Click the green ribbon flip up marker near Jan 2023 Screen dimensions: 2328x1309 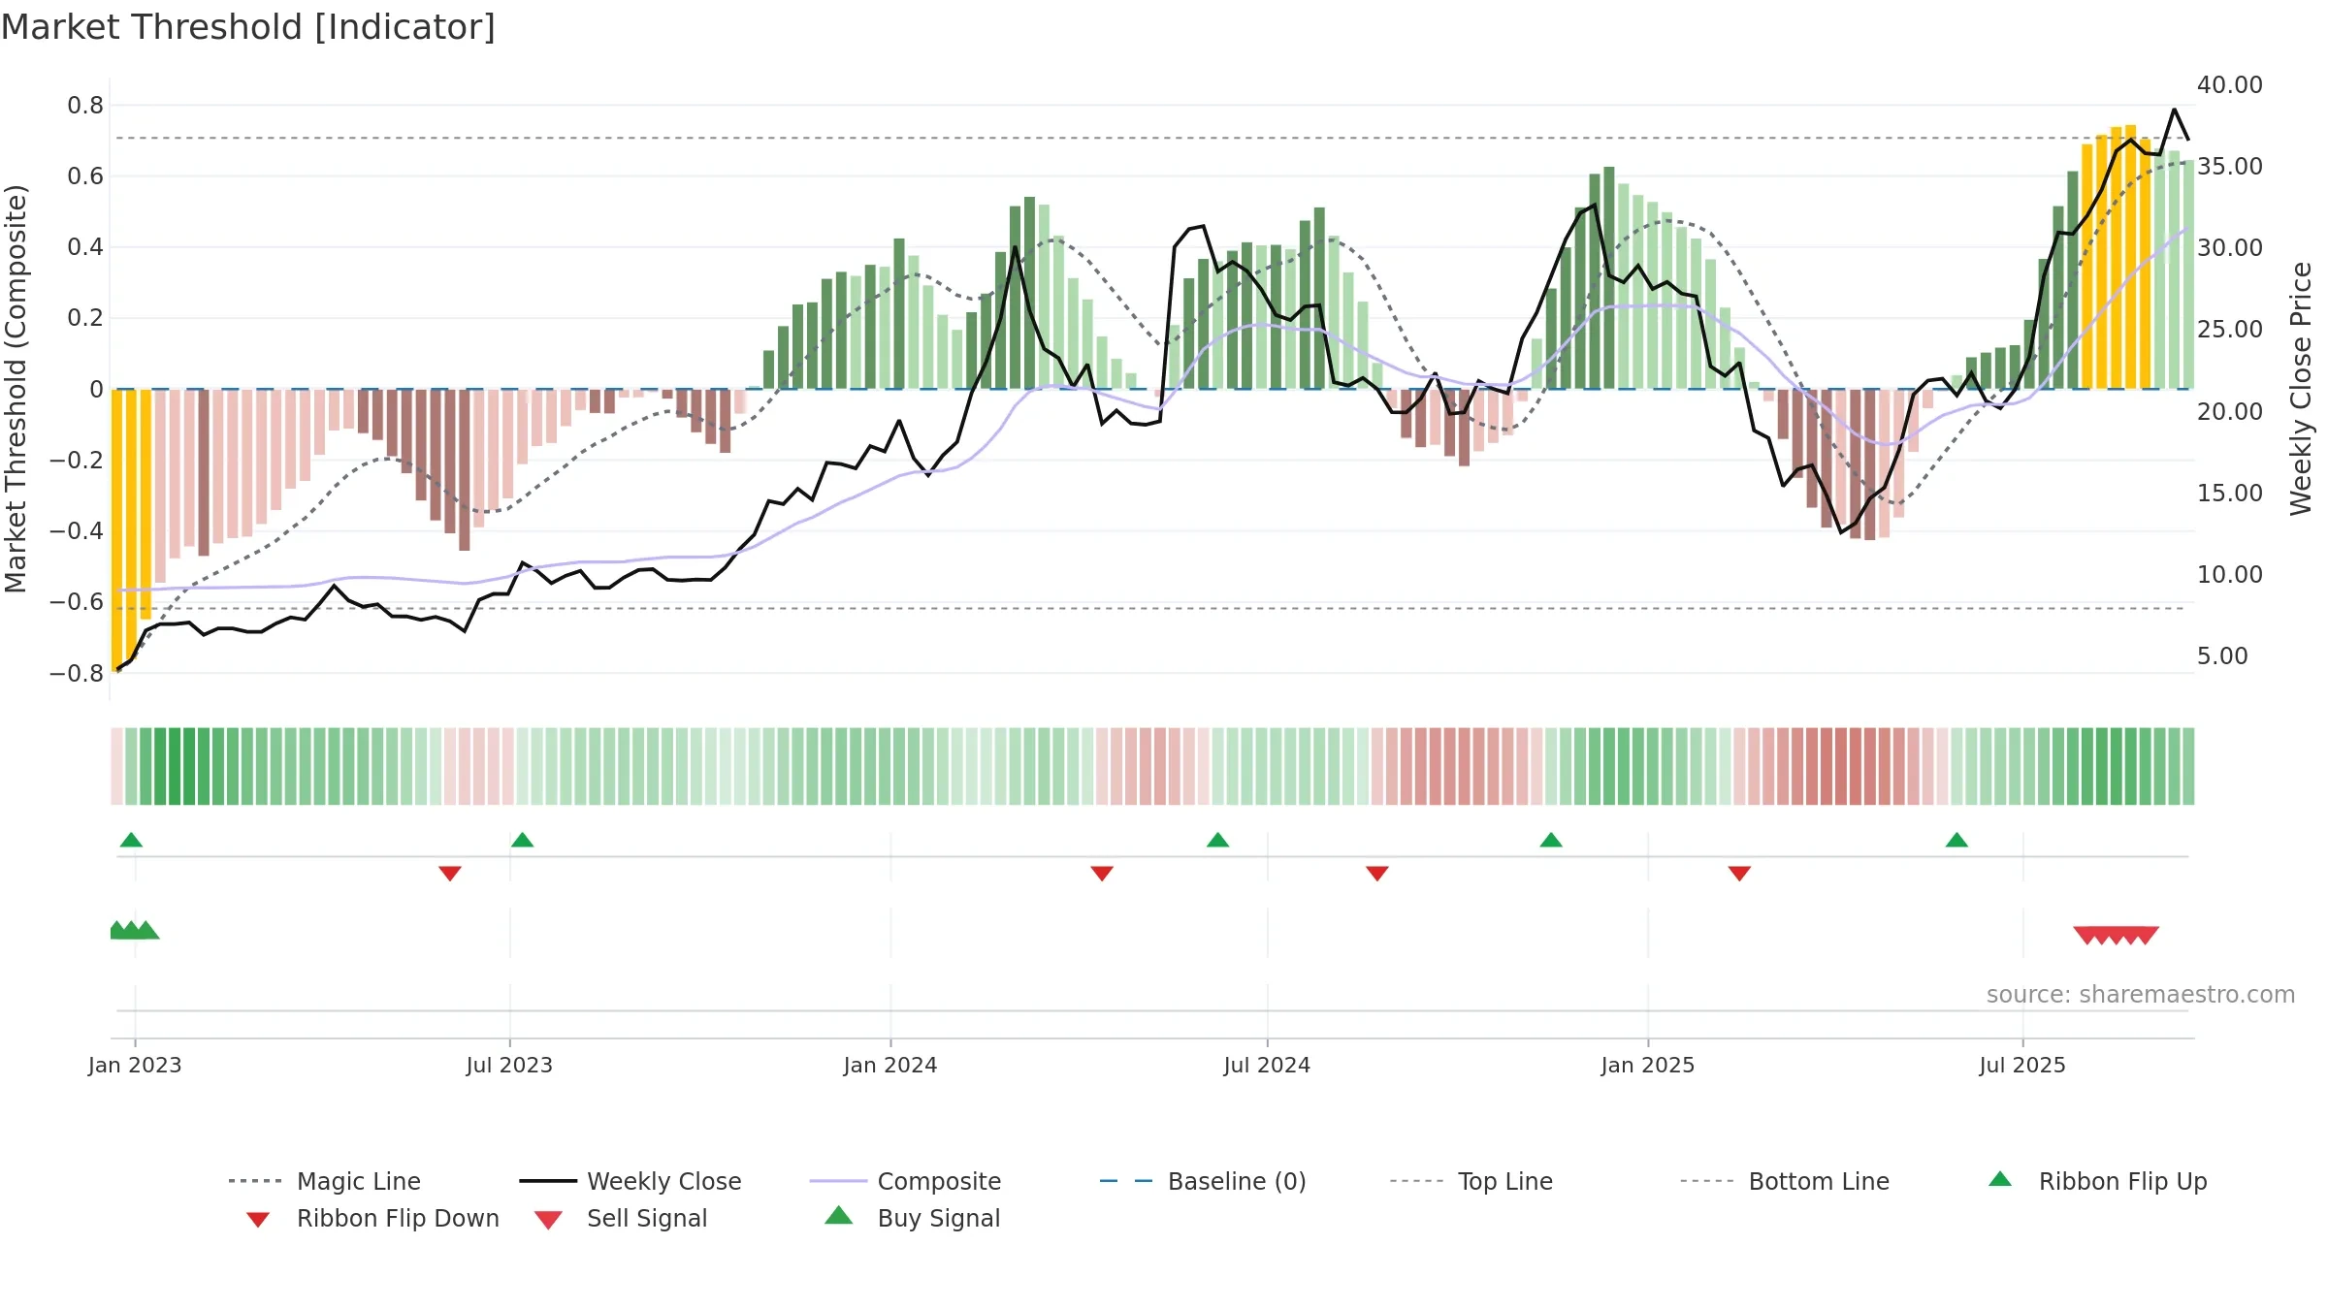point(131,840)
